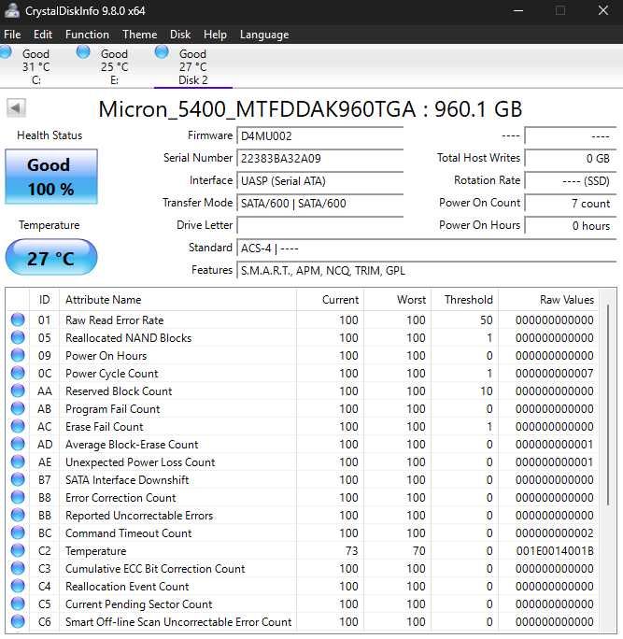Click status icon of SATA Interface Downshift
The image size is (623, 639).
click(18, 479)
